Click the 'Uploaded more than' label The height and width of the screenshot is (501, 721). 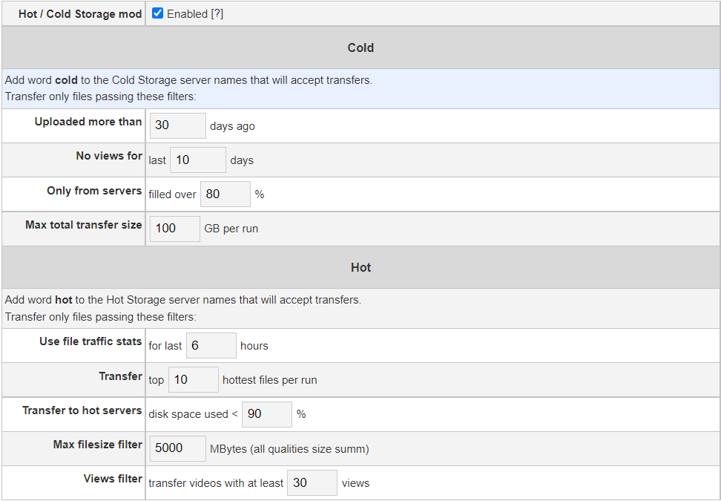click(x=88, y=122)
